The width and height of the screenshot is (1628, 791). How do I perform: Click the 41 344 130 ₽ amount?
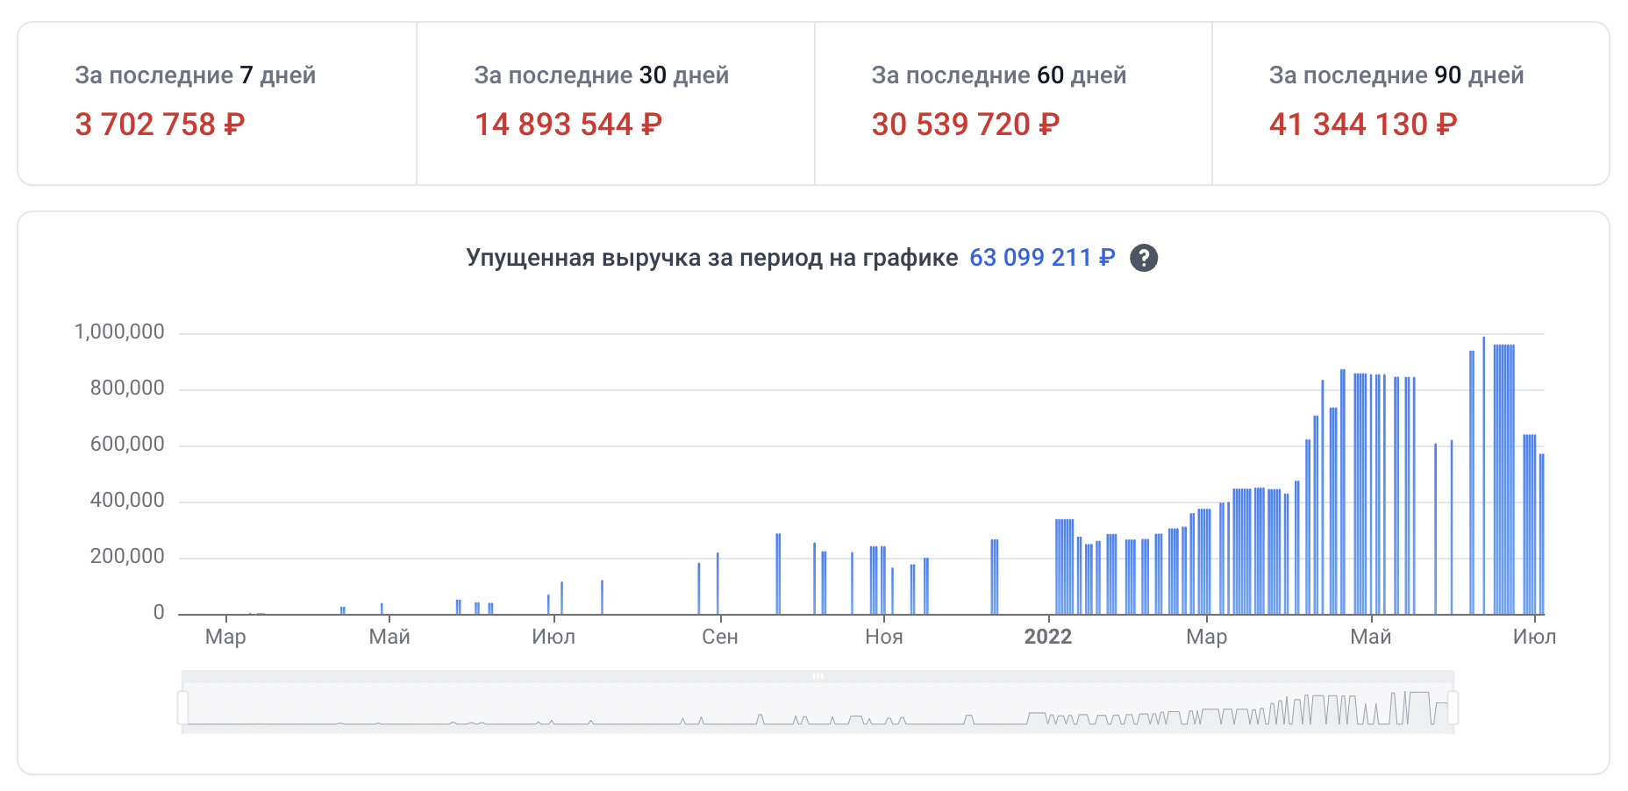(x=1363, y=125)
